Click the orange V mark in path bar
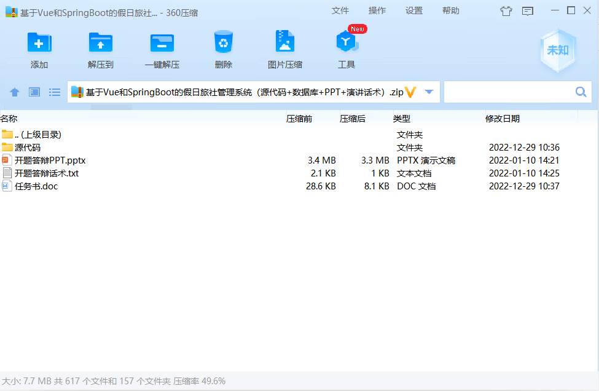 click(x=410, y=92)
